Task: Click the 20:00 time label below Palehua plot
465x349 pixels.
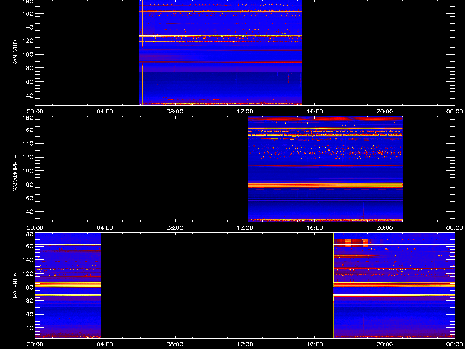Action: (x=385, y=344)
